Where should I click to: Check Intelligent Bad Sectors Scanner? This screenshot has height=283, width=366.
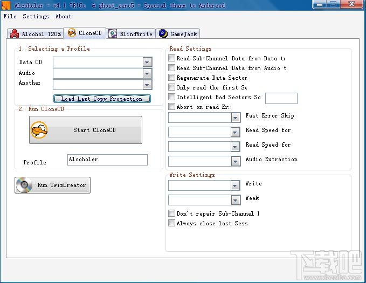(171, 97)
